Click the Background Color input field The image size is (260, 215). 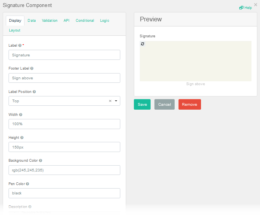pyautogui.click(x=64, y=170)
